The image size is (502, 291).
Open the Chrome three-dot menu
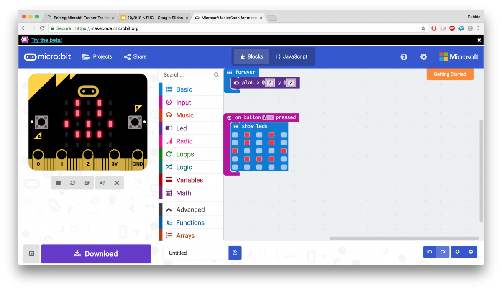[478, 28]
